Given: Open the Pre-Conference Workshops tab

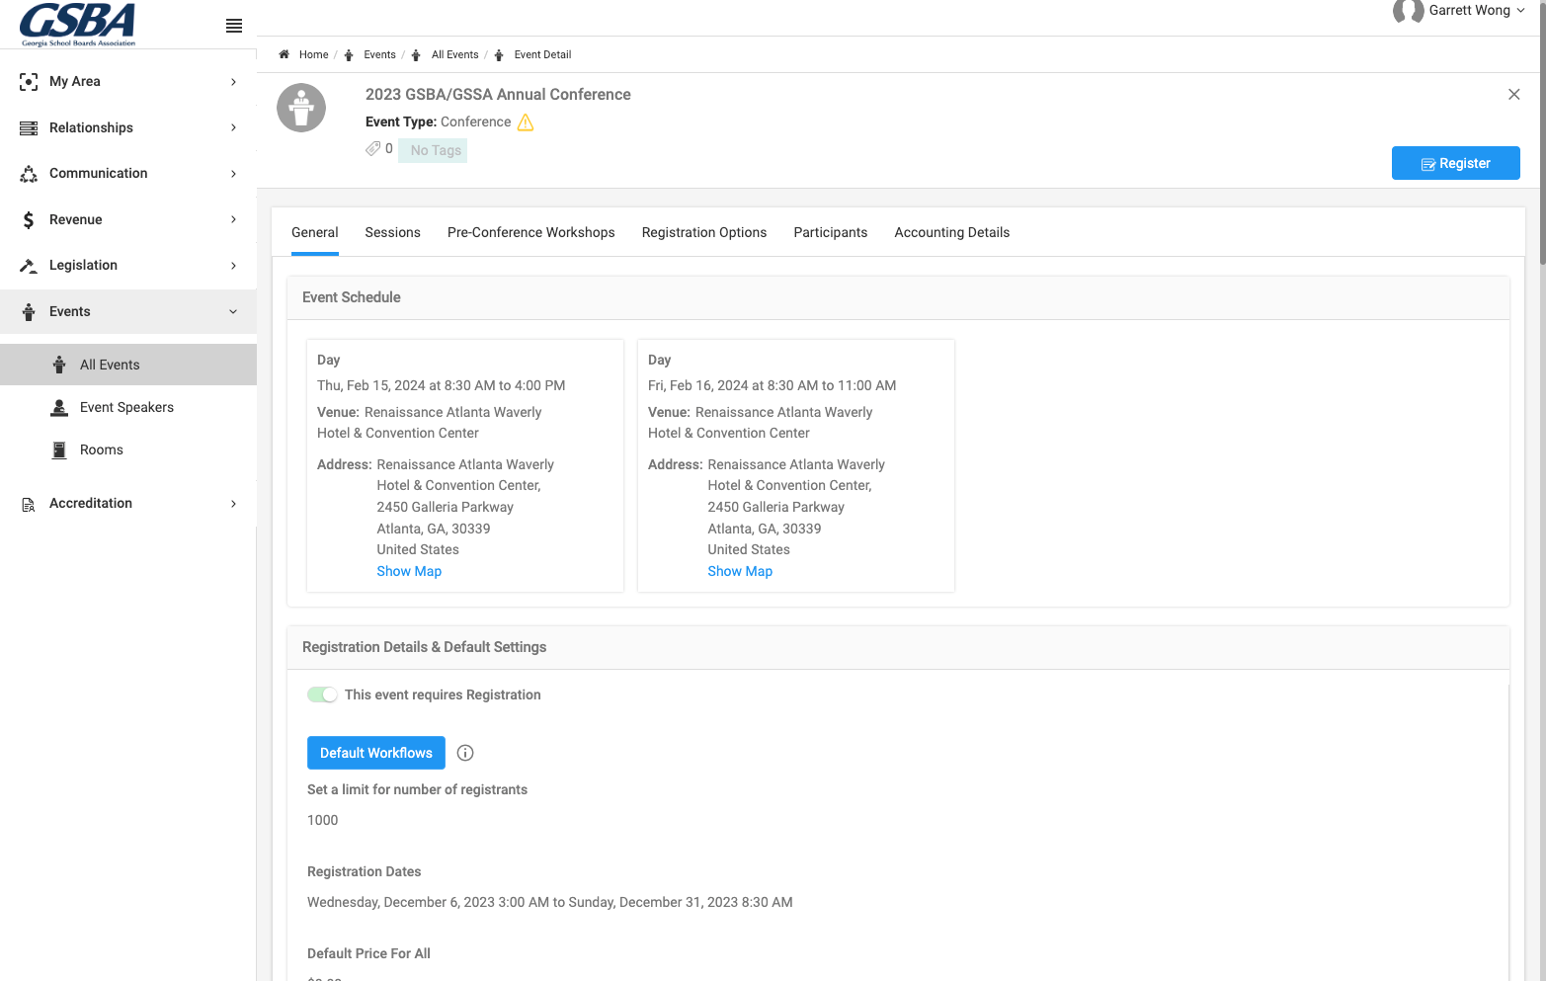Looking at the screenshot, I should pyautogui.click(x=530, y=232).
